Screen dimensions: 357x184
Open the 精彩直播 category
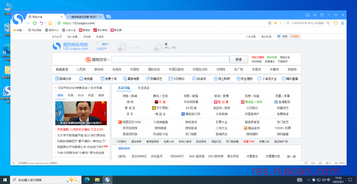[290, 79]
